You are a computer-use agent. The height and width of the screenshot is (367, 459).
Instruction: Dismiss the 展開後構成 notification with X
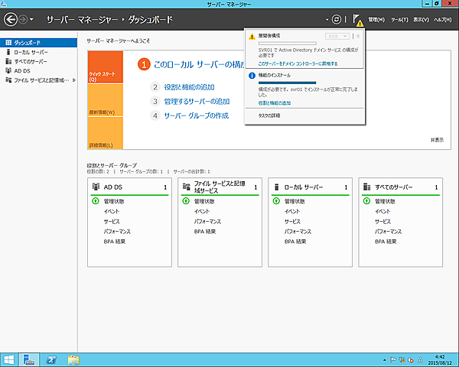click(x=358, y=36)
